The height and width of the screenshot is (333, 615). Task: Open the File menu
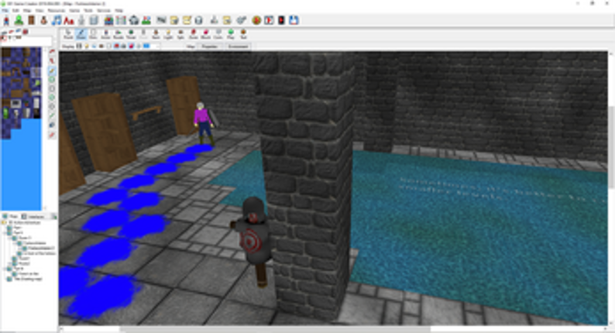click(x=5, y=11)
